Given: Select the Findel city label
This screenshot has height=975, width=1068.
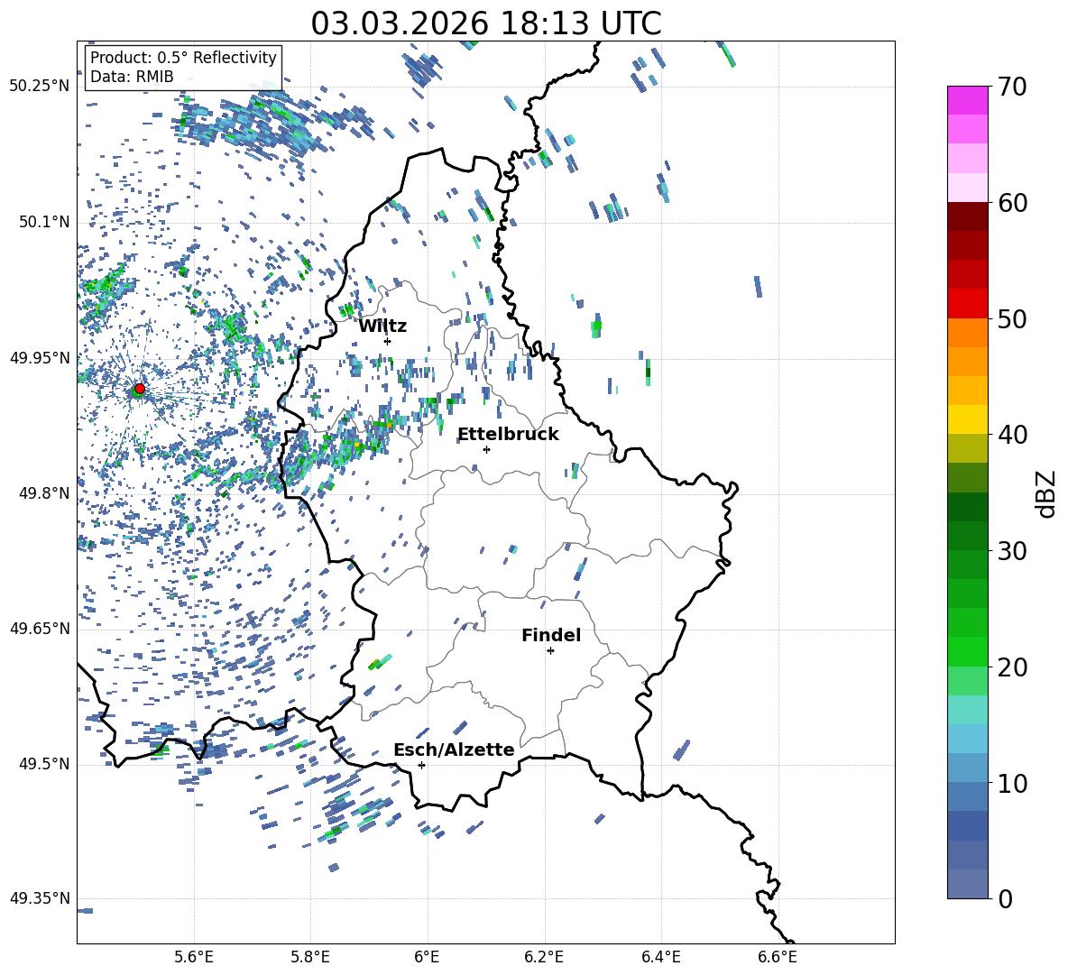Looking at the screenshot, I should (x=550, y=635).
